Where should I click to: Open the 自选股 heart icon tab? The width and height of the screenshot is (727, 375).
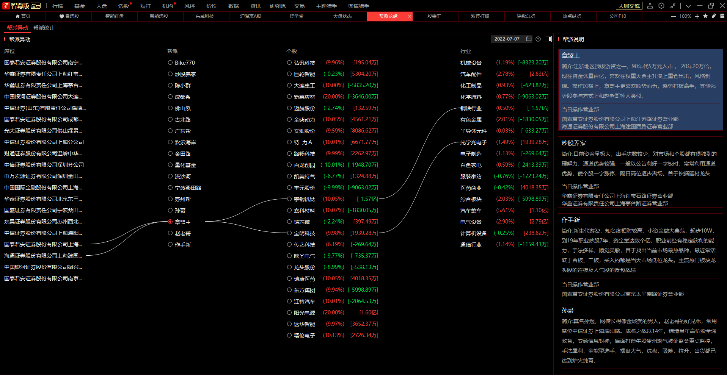click(69, 16)
